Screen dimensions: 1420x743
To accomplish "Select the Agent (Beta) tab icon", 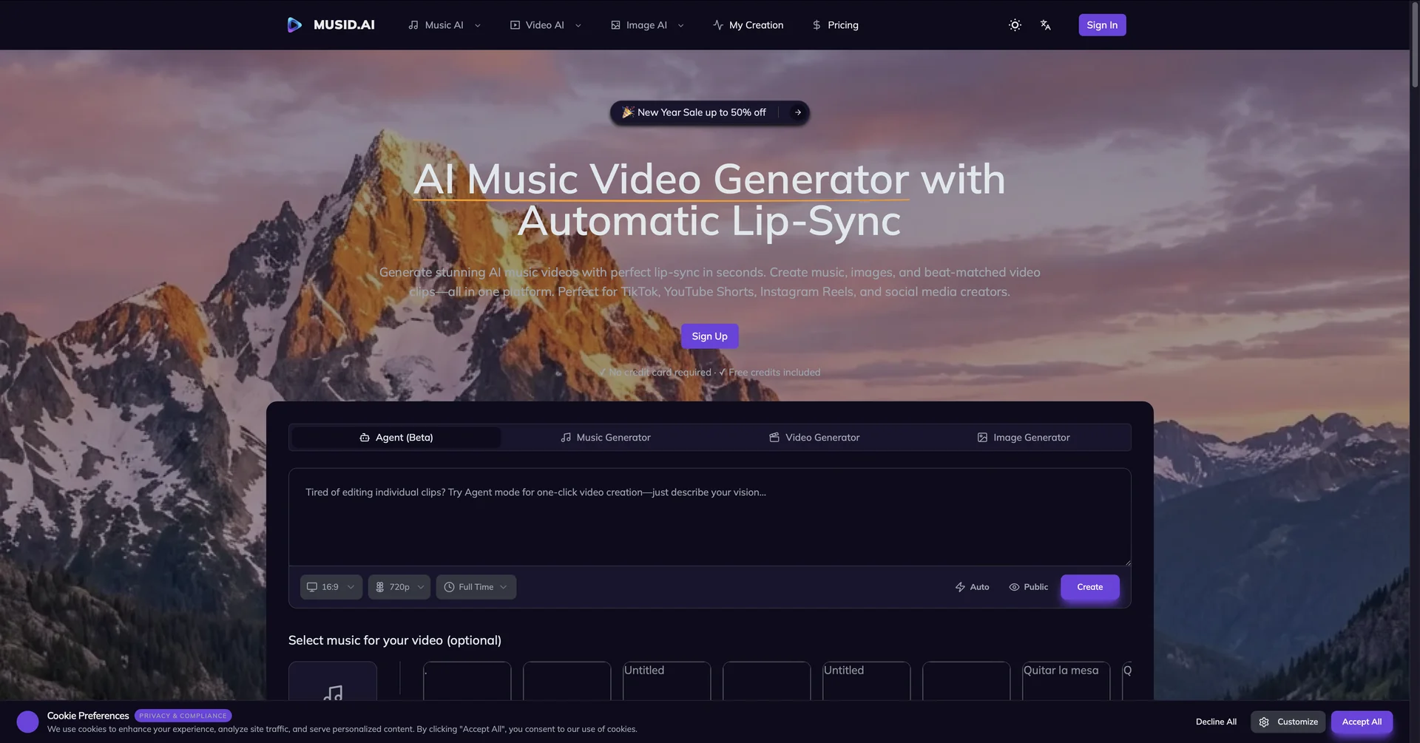I will point(365,437).
